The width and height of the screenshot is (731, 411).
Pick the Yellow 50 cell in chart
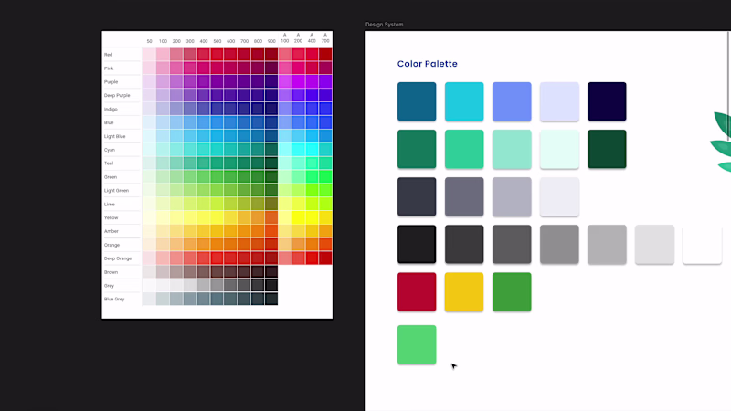click(x=149, y=217)
